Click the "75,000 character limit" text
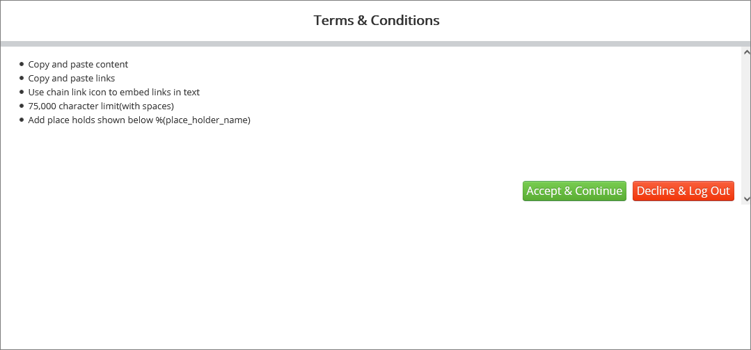The width and height of the screenshot is (751, 350). pyautogui.click(x=100, y=106)
